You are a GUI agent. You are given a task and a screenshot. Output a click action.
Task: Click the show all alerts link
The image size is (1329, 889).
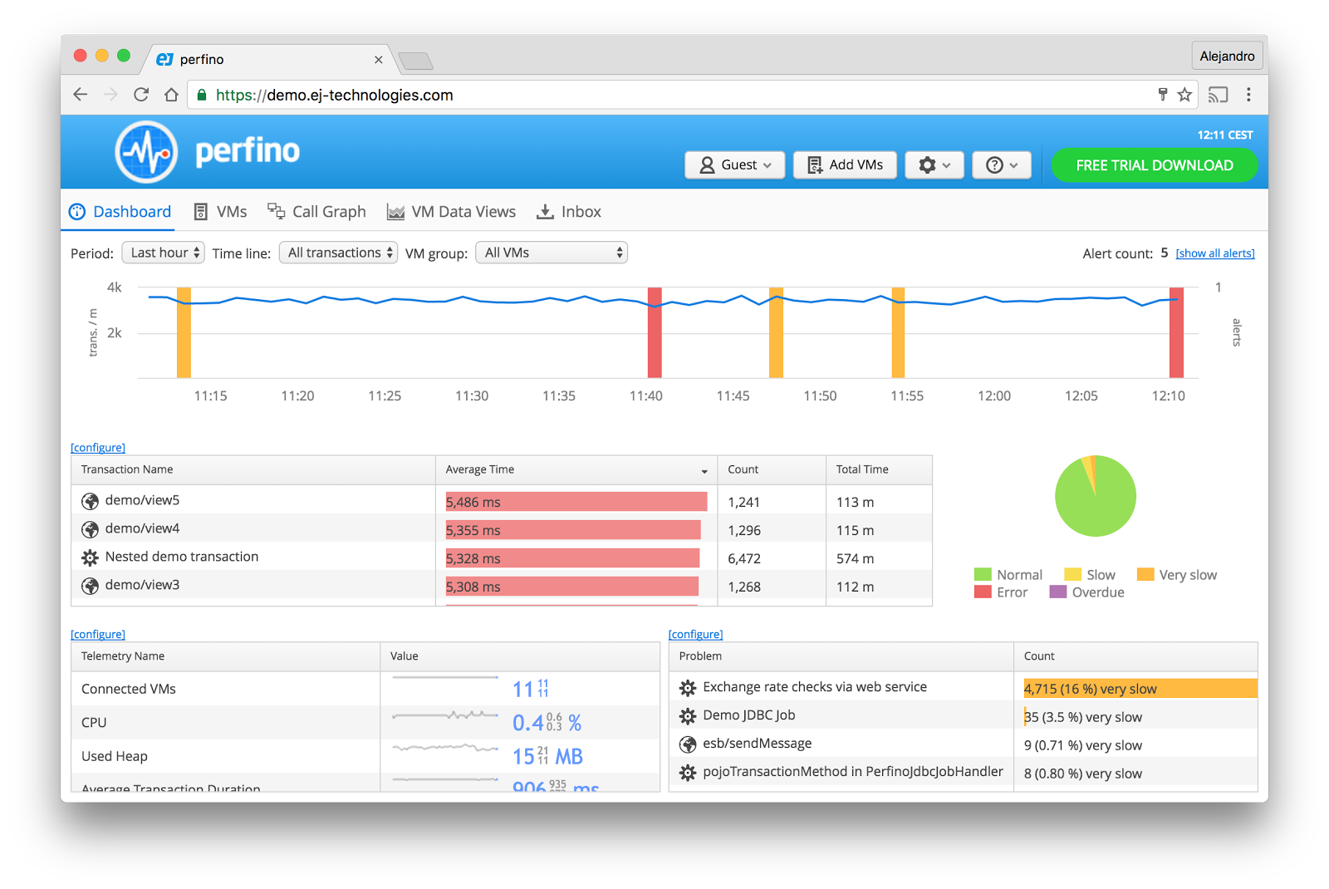(1214, 253)
